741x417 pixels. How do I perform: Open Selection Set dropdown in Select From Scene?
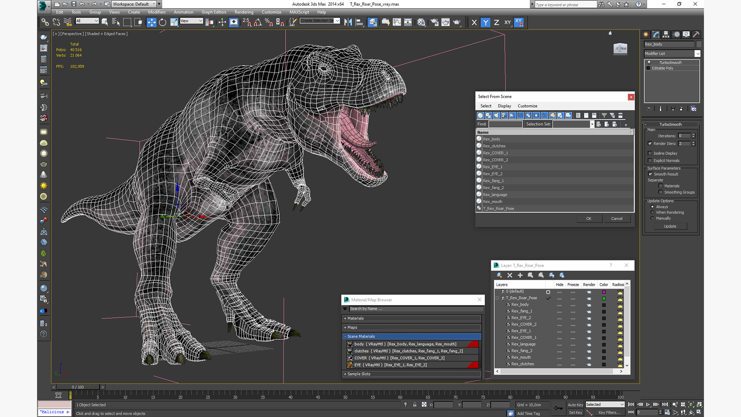(592, 124)
